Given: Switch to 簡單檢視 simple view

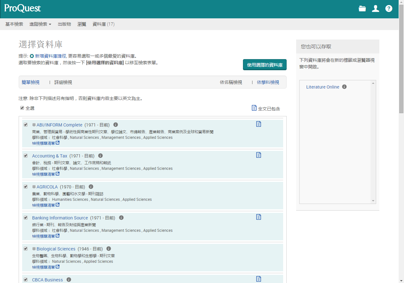Looking at the screenshot, I should click(x=31, y=82).
